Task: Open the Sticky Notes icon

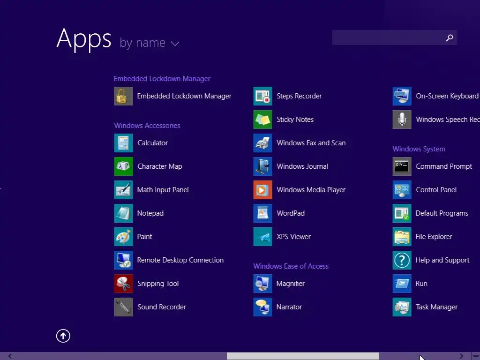Action: (x=262, y=120)
